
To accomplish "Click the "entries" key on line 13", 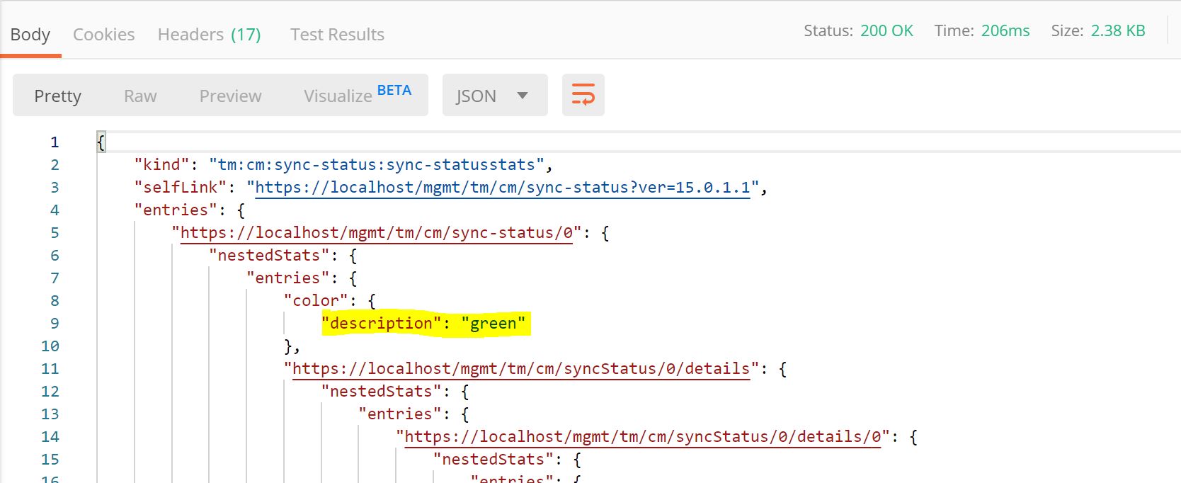I will click(400, 414).
